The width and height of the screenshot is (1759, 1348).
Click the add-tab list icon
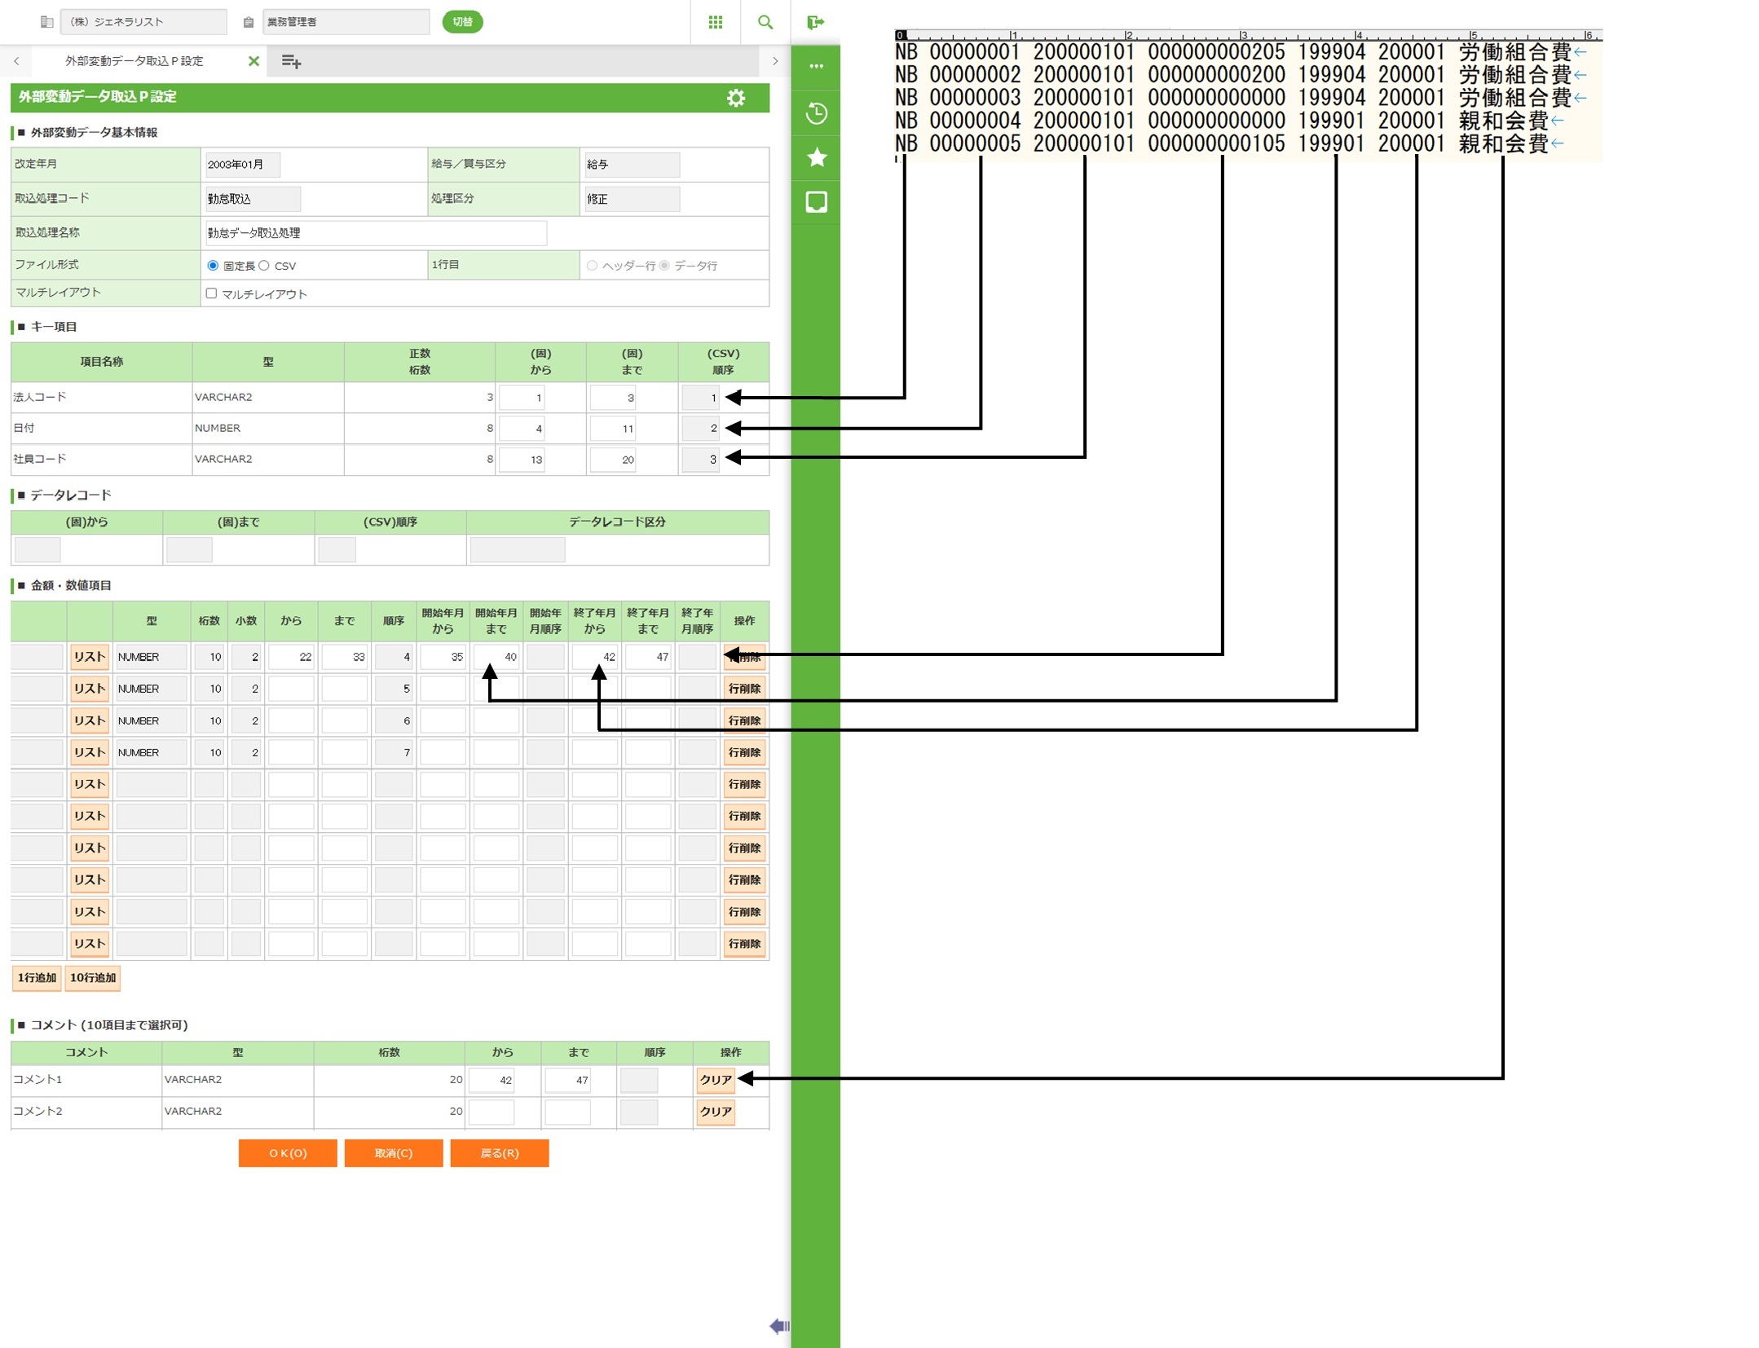coord(291,61)
